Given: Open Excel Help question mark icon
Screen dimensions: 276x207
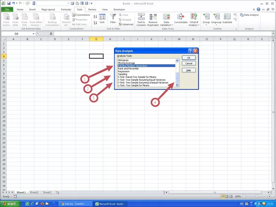Looking at the screenshot, I should pyautogui.click(x=258, y=9).
